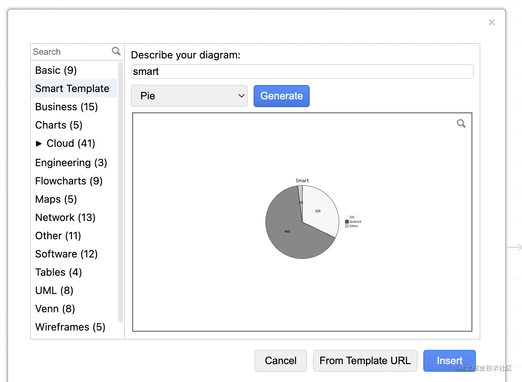Click the template Search field
The width and height of the screenshot is (522, 382).
coord(71,52)
